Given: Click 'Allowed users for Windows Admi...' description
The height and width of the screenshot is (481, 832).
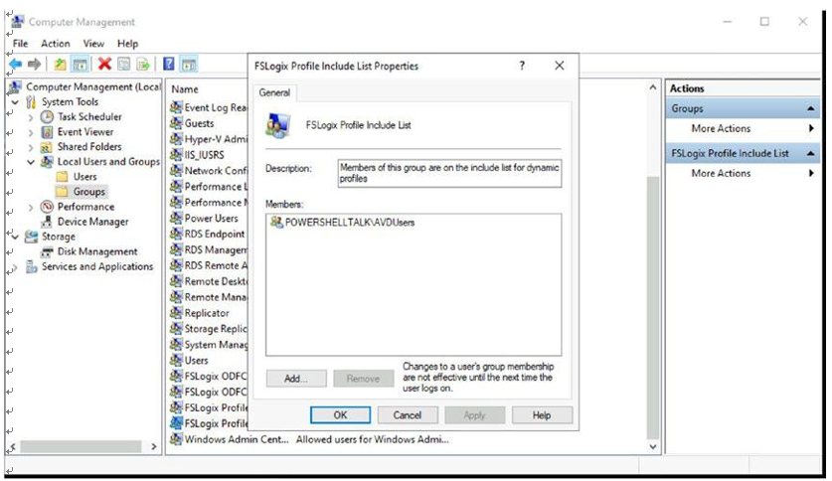Looking at the screenshot, I should tap(372, 439).
